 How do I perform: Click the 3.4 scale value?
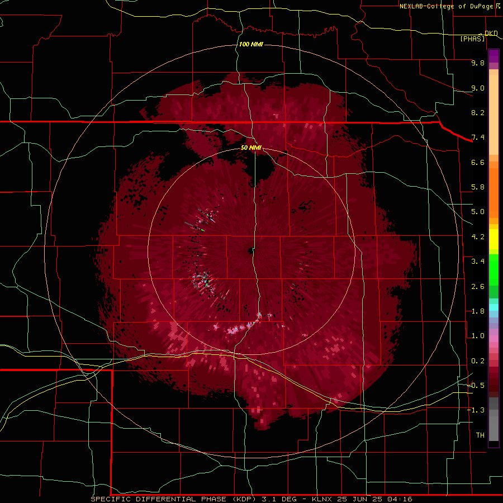click(478, 262)
